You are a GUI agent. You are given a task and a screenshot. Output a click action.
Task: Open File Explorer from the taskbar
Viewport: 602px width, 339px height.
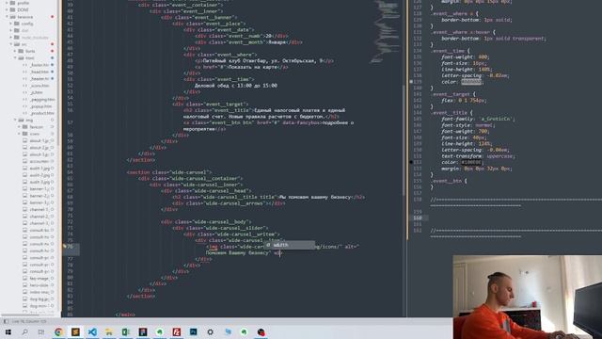click(109, 332)
